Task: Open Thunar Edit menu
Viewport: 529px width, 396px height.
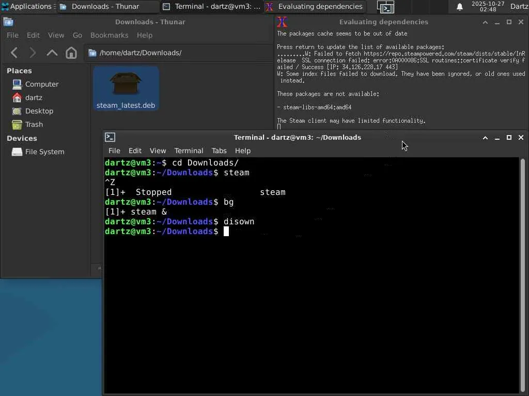Action: [33, 36]
